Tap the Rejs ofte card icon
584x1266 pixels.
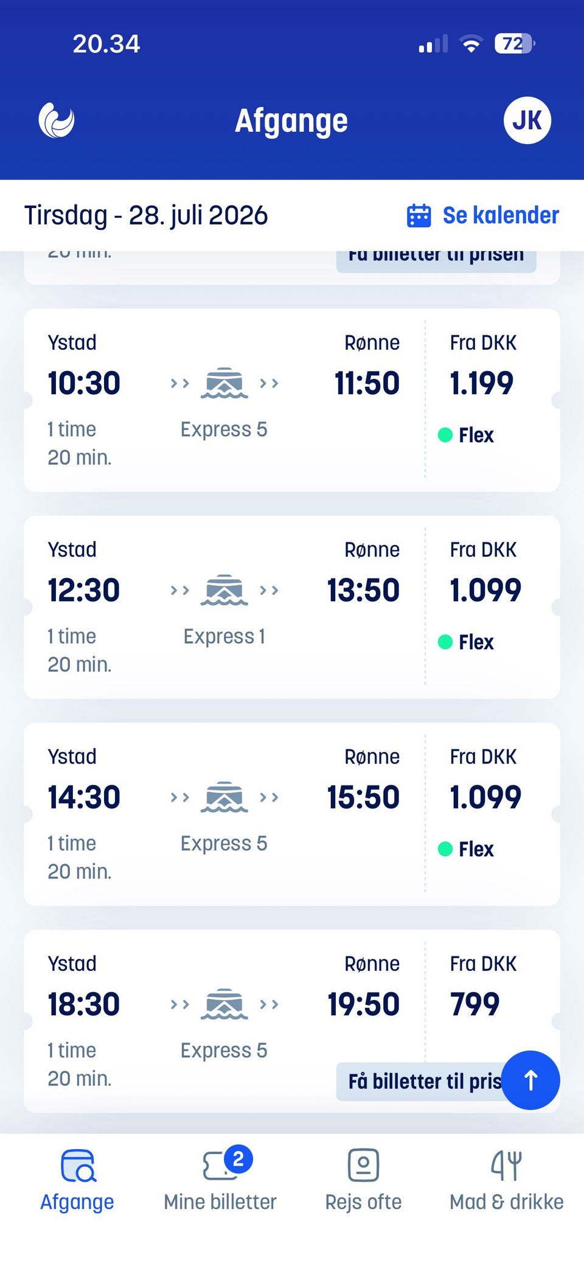pyautogui.click(x=363, y=1165)
